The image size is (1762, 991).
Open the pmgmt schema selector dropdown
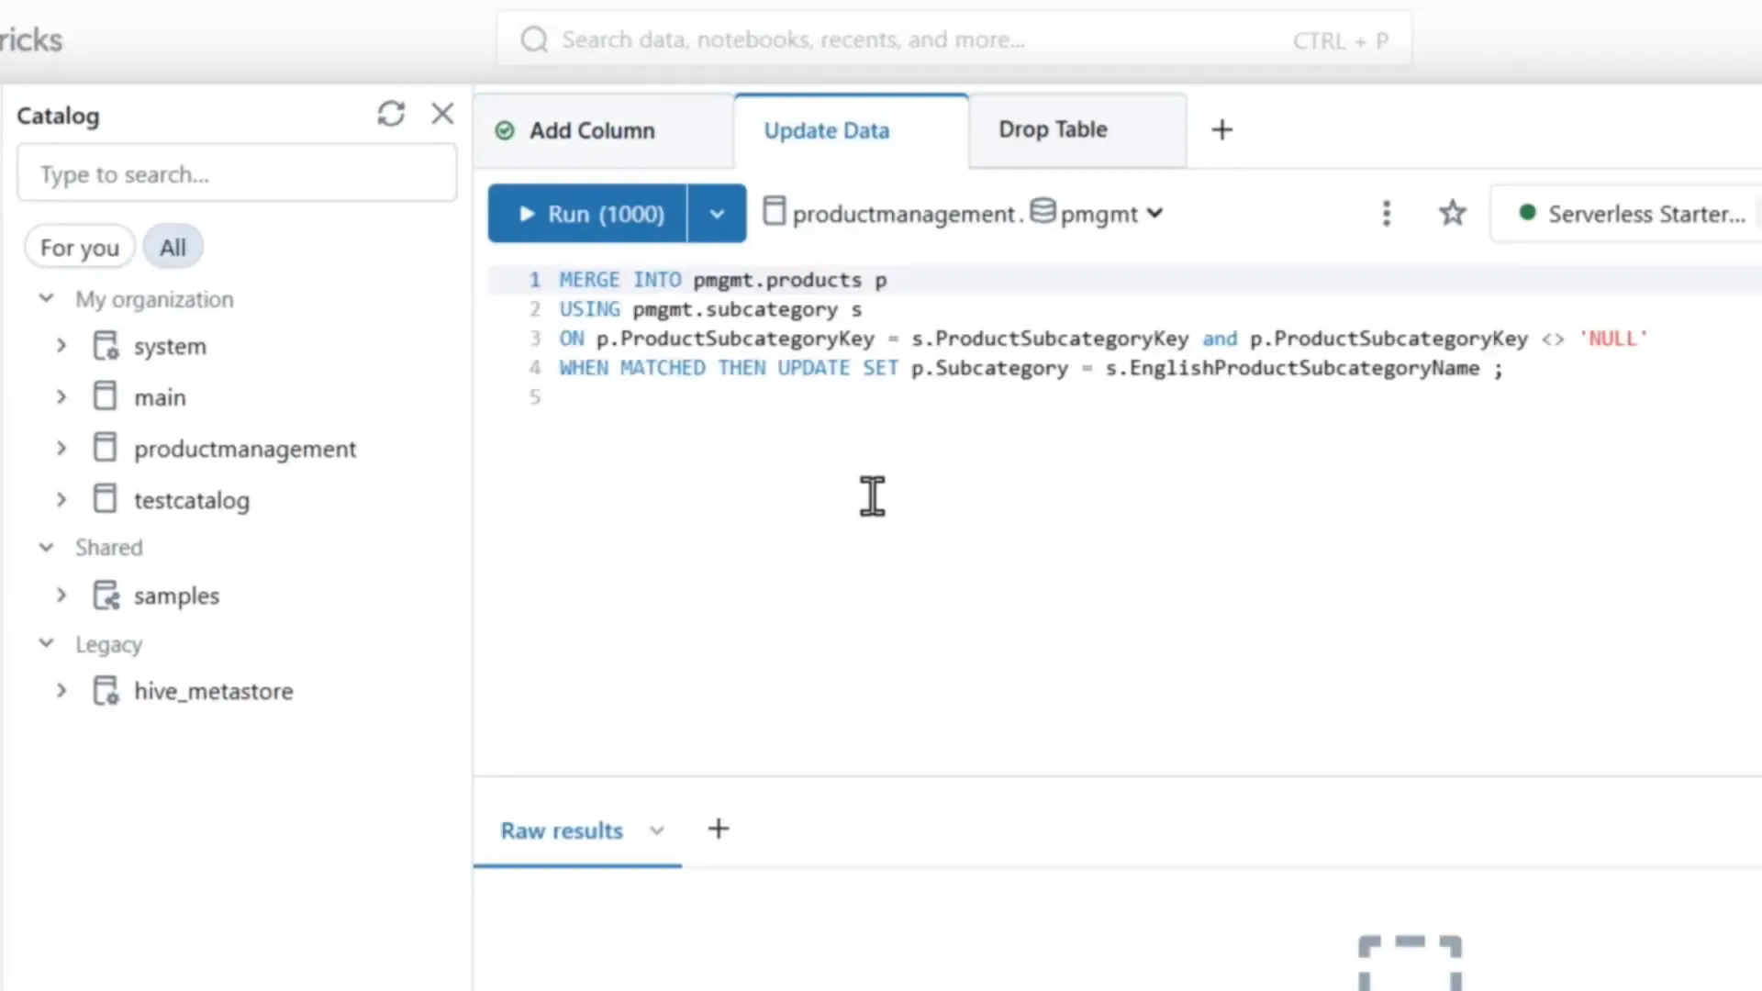[1155, 213]
